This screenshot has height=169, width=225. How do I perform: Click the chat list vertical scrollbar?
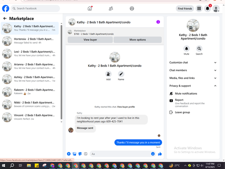click(61, 72)
